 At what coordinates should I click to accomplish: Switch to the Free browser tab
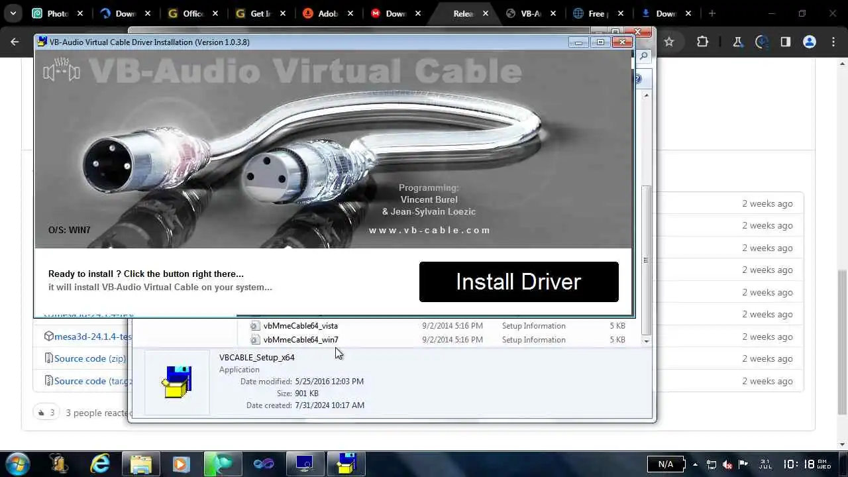click(x=598, y=13)
